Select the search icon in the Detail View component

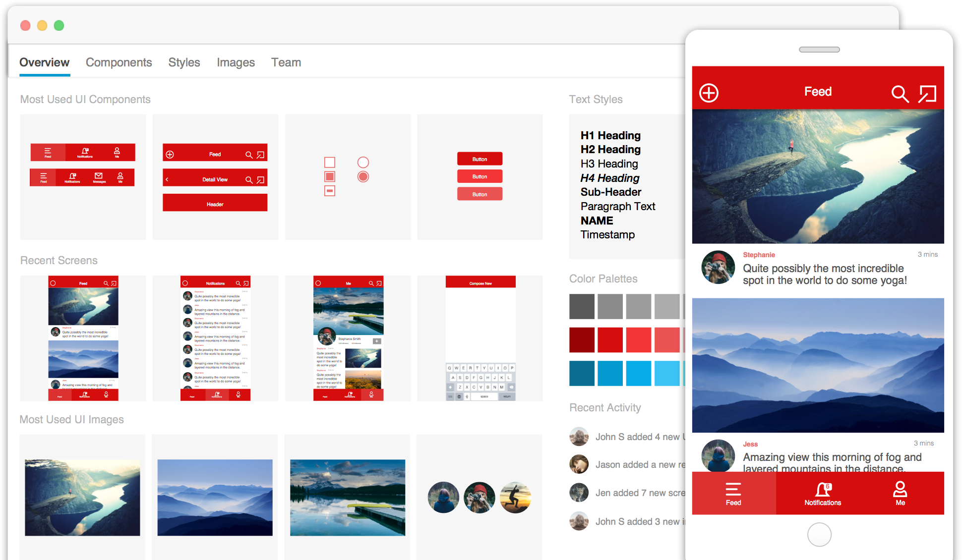pyautogui.click(x=250, y=179)
